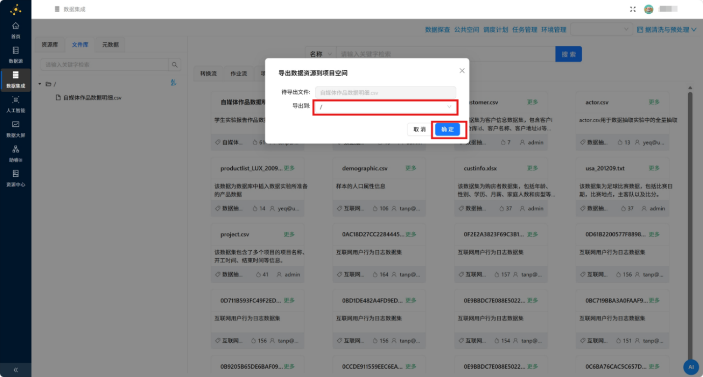
Task: Open the AI assistant round button
Action: click(x=691, y=367)
